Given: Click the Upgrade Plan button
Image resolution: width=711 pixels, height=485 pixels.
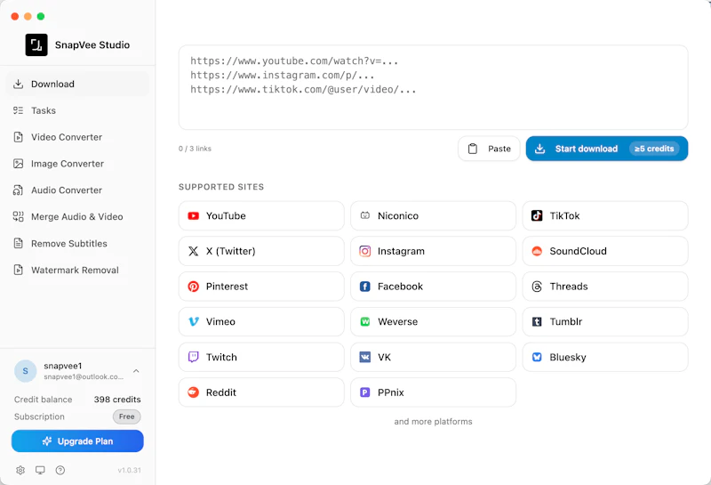Looking at the screenshot, I should coord(77,441).
